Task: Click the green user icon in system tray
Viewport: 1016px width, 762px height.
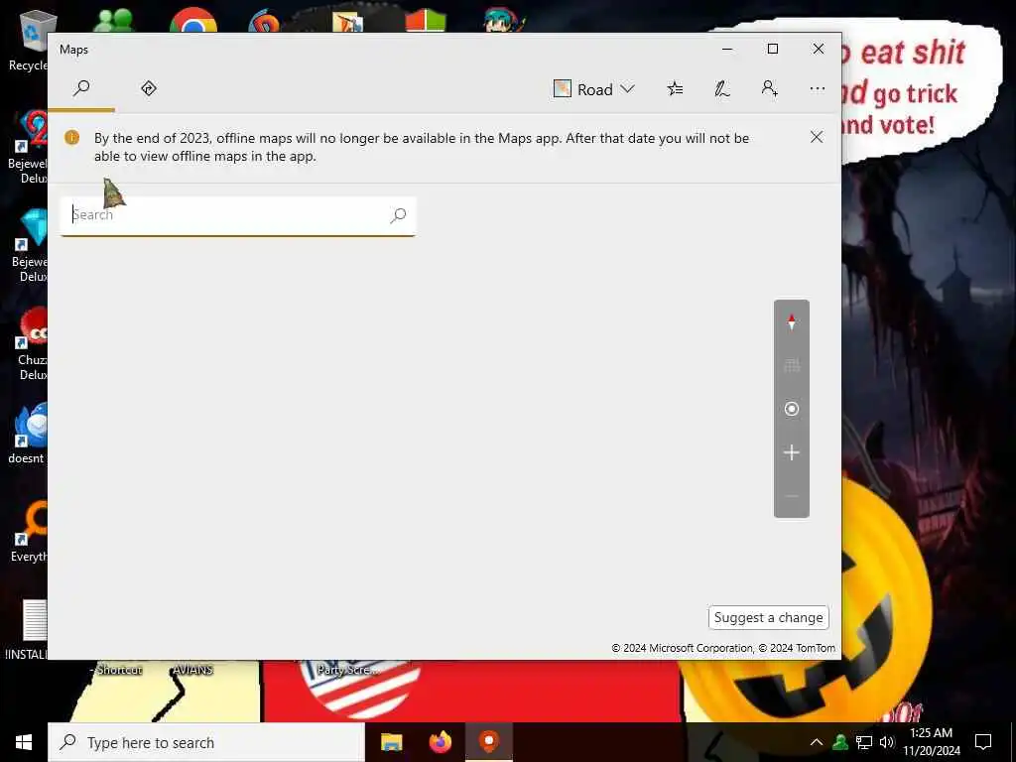Action: point(840,742)
